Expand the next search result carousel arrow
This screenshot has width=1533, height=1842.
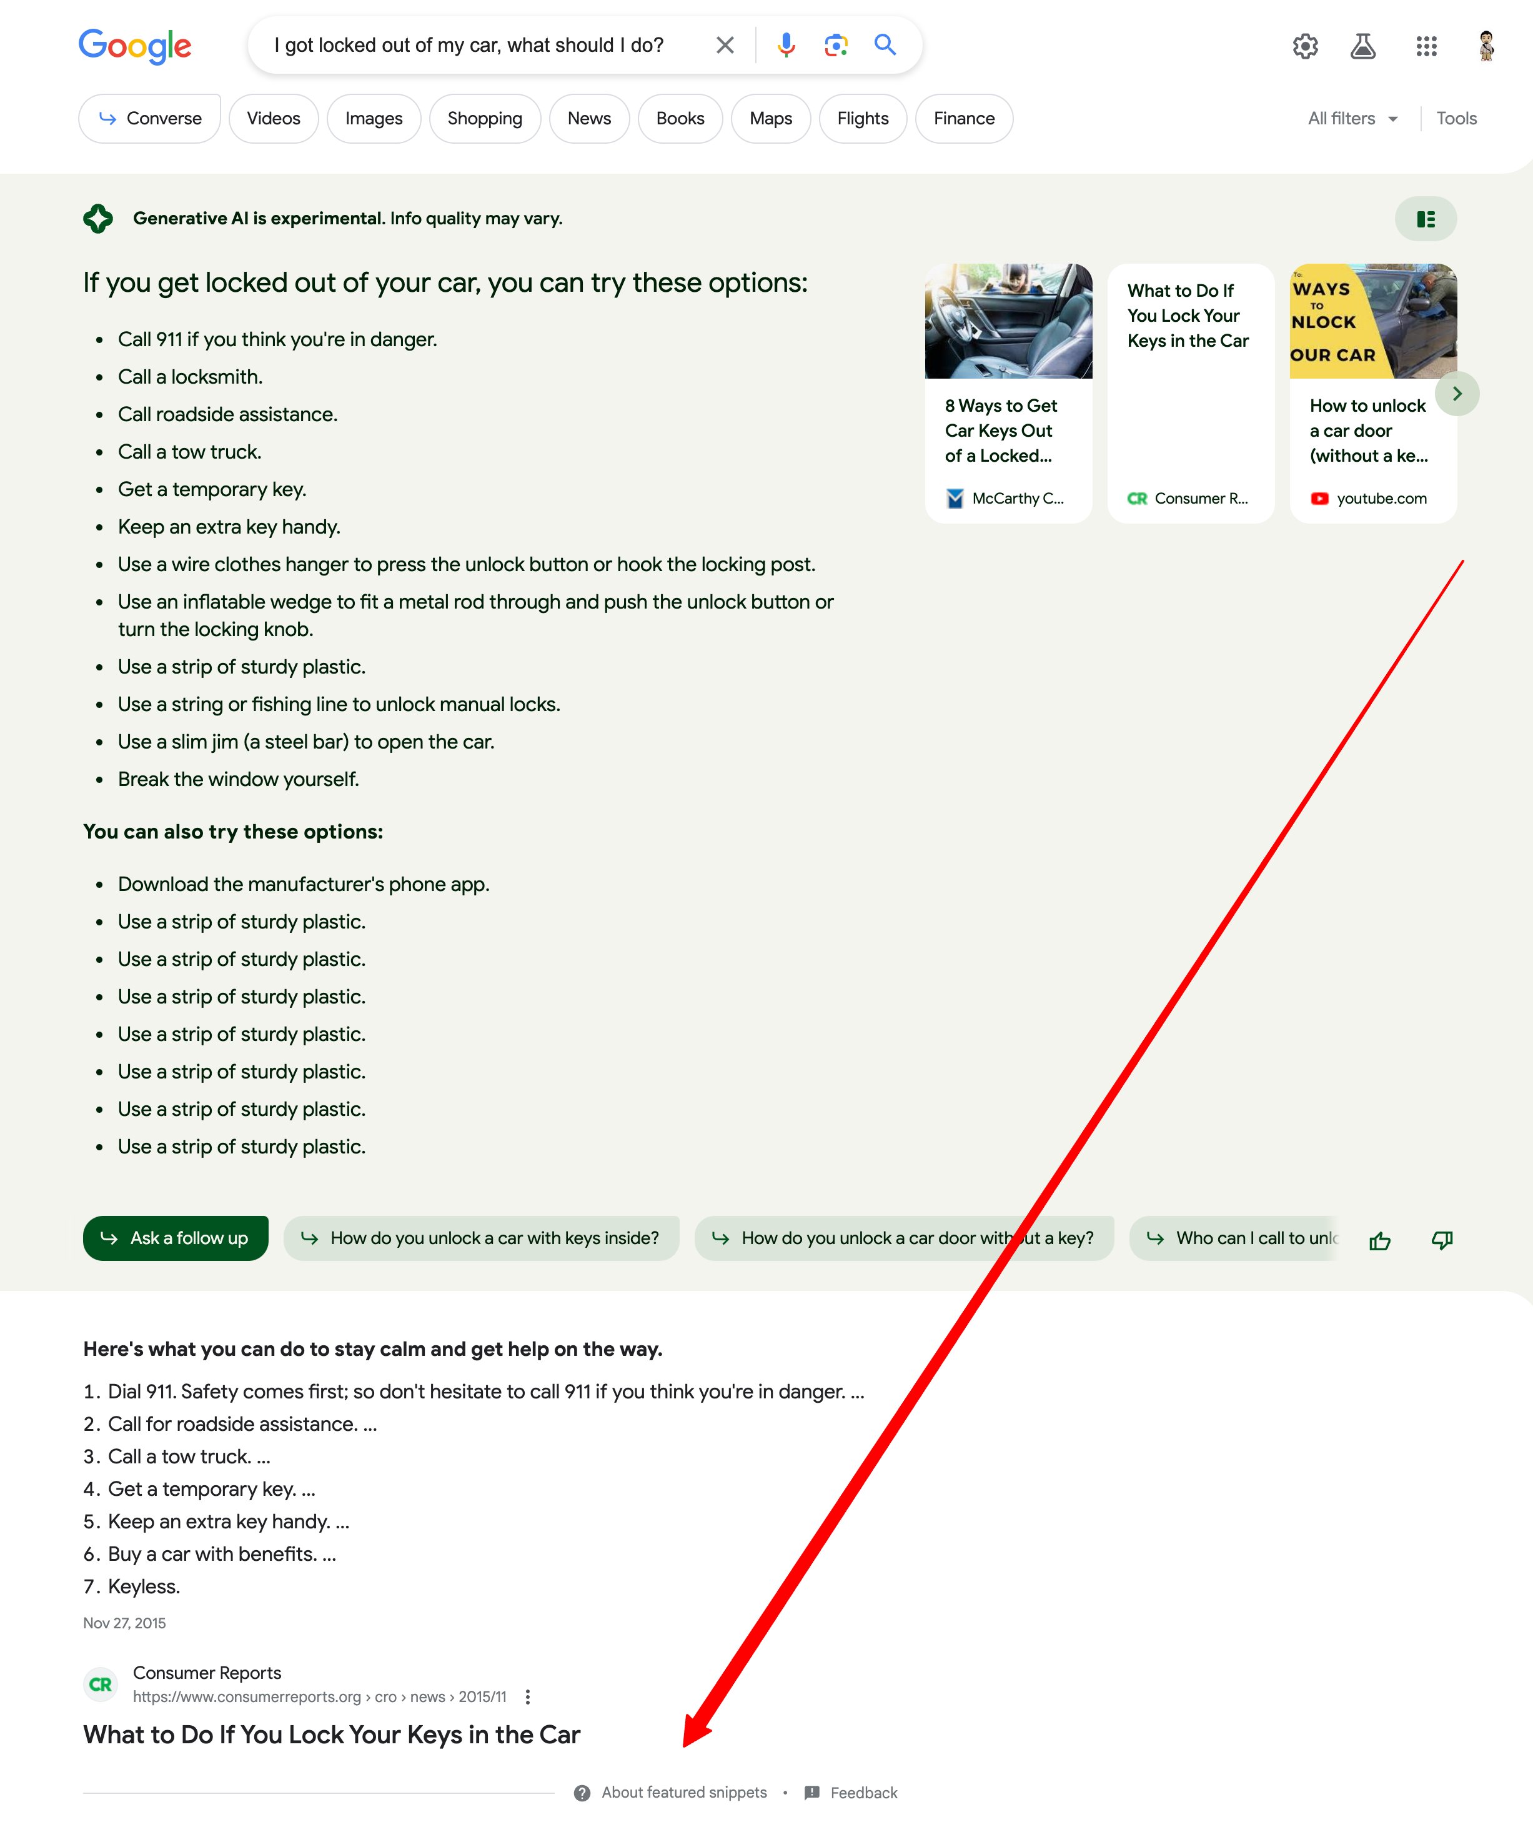coord(1455,393)
